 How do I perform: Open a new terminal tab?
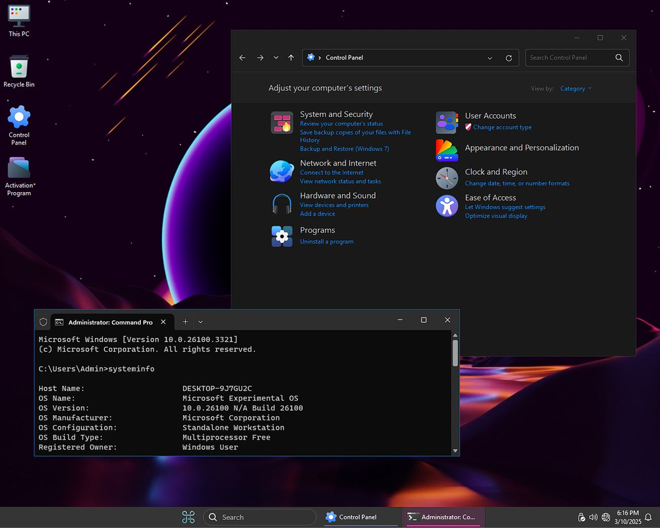185,321
